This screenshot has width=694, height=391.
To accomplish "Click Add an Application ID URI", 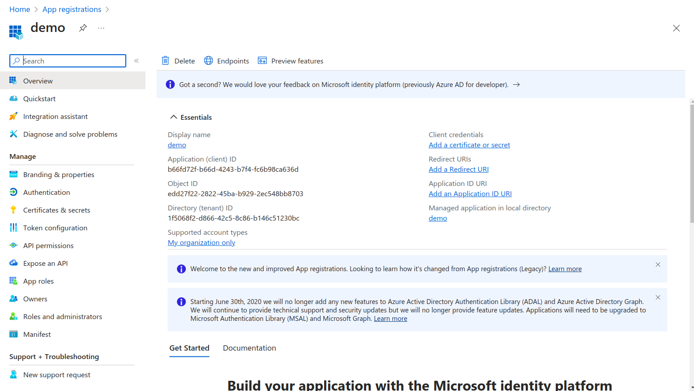I will click(x=470, y=194).
